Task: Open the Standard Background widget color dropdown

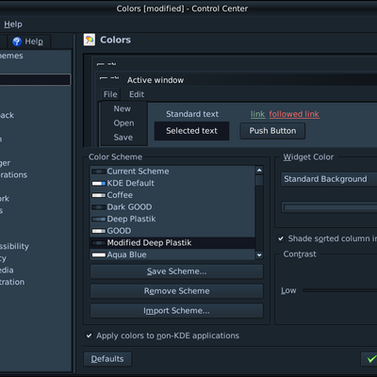Action: 329,179
